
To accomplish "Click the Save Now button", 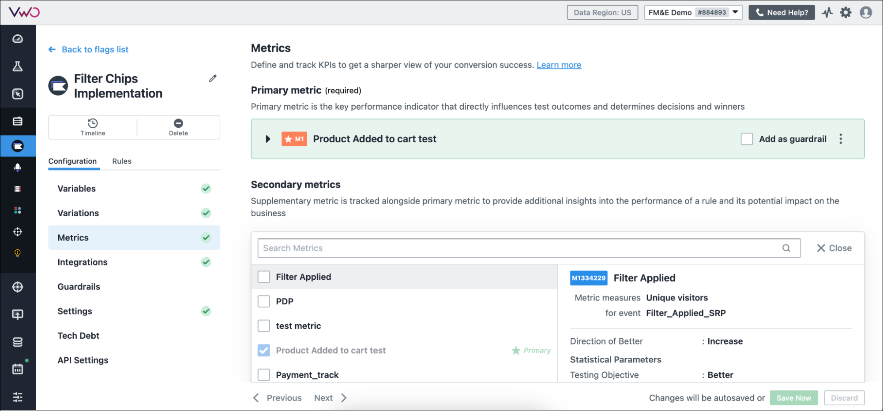I will pyautogui.click(x=793, y=398).
